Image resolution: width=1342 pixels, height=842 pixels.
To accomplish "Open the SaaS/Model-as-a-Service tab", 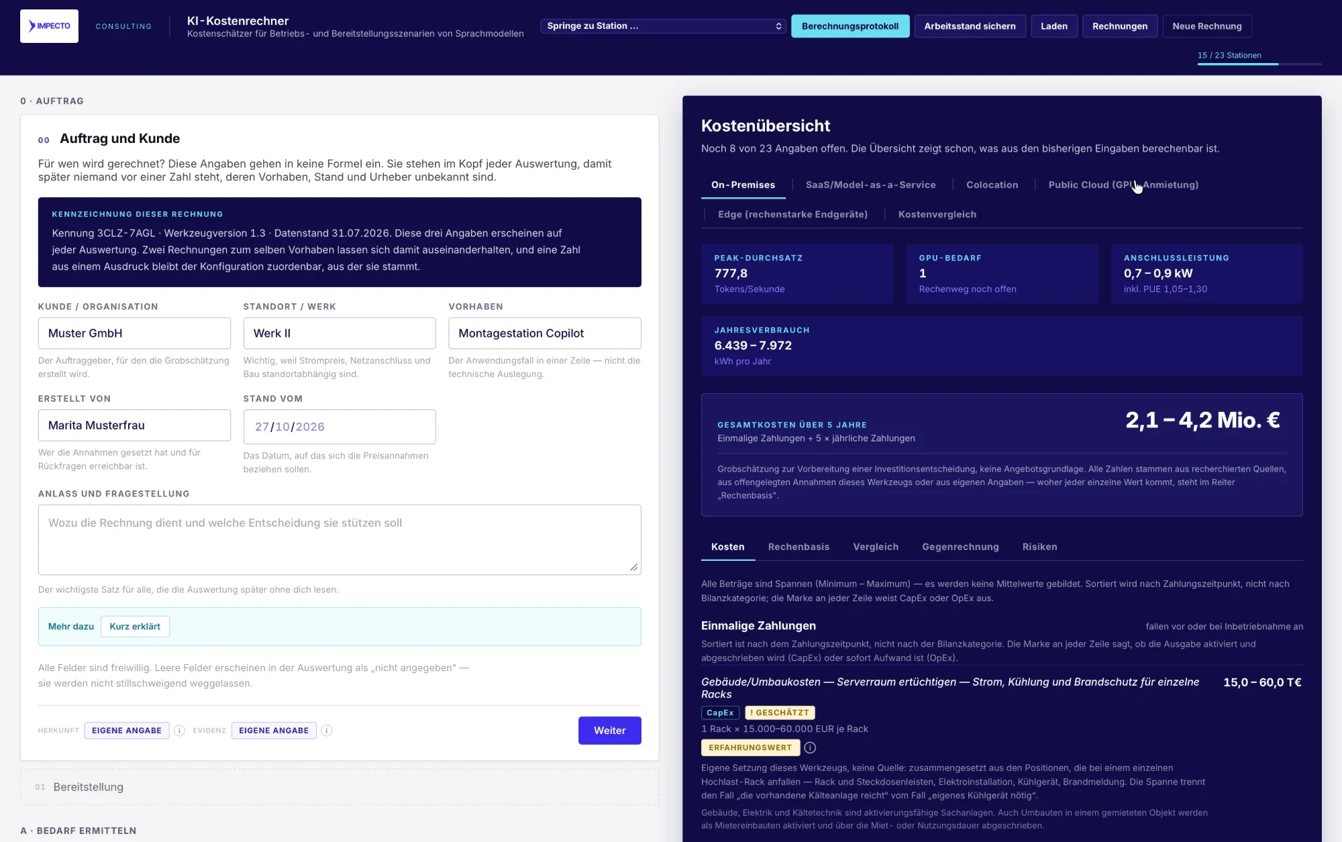I will pos(870,185).
